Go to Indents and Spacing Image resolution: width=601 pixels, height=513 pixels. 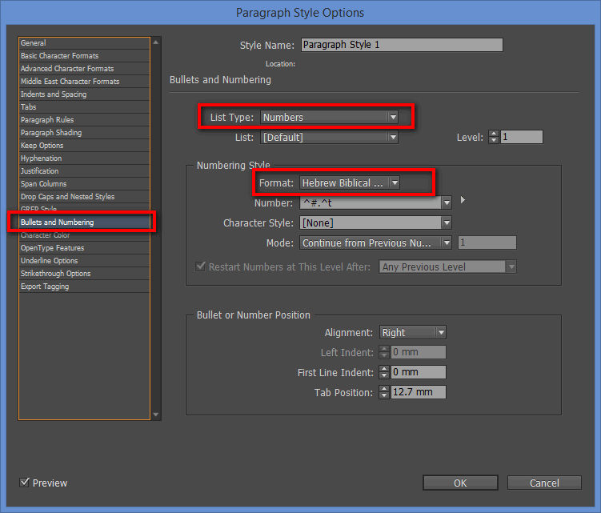pyautogui.click(x=84, y=94)
